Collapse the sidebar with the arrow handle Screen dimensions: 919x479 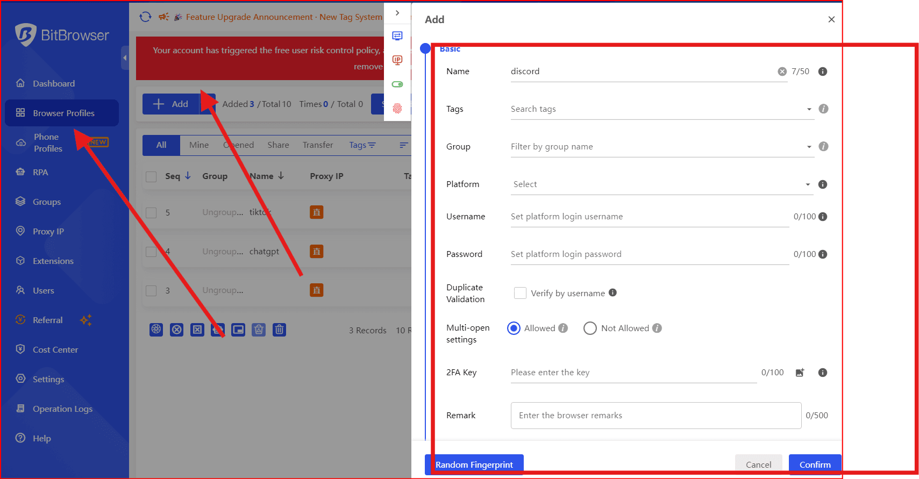point(125,58)
